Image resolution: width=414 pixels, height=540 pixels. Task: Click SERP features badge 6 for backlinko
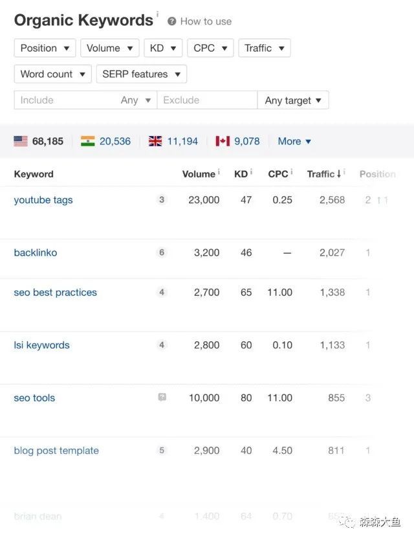pos(162,253)
